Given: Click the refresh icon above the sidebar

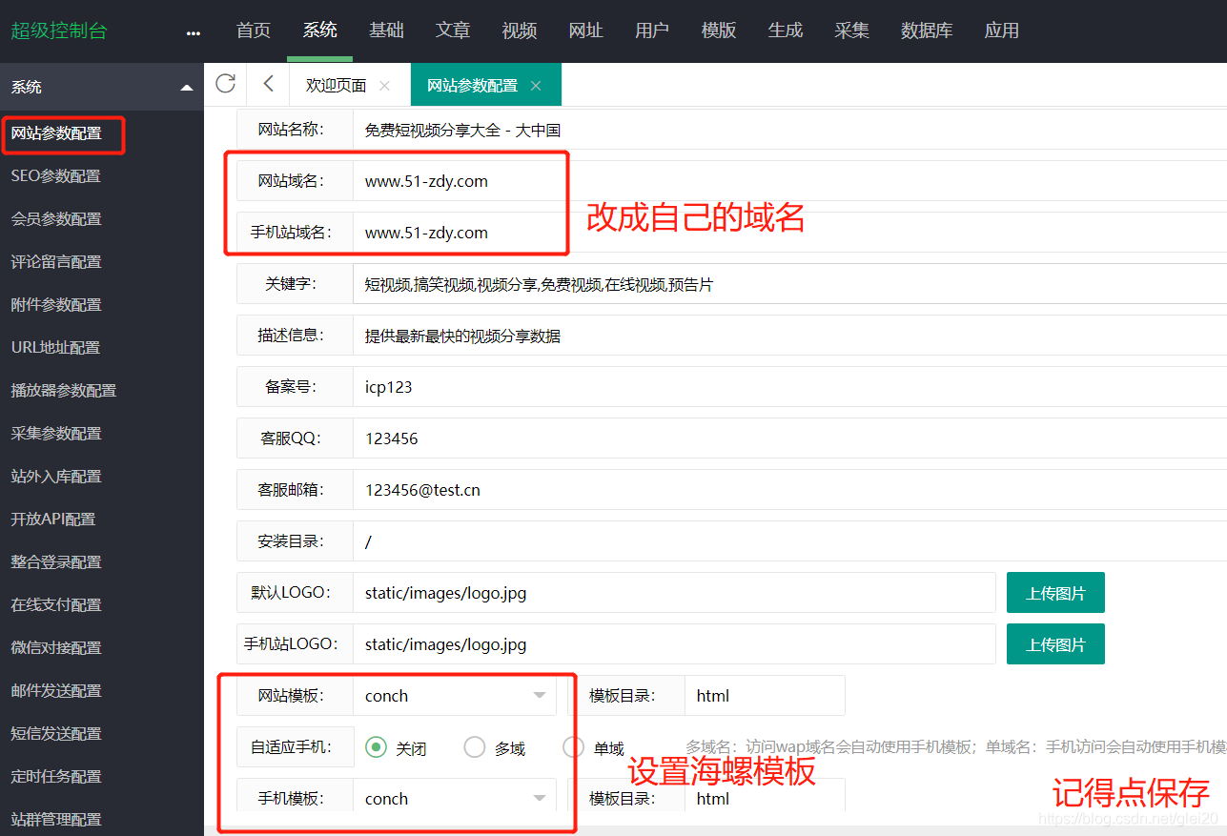Looking at the screenshot, I should click(x=225, y=84).
